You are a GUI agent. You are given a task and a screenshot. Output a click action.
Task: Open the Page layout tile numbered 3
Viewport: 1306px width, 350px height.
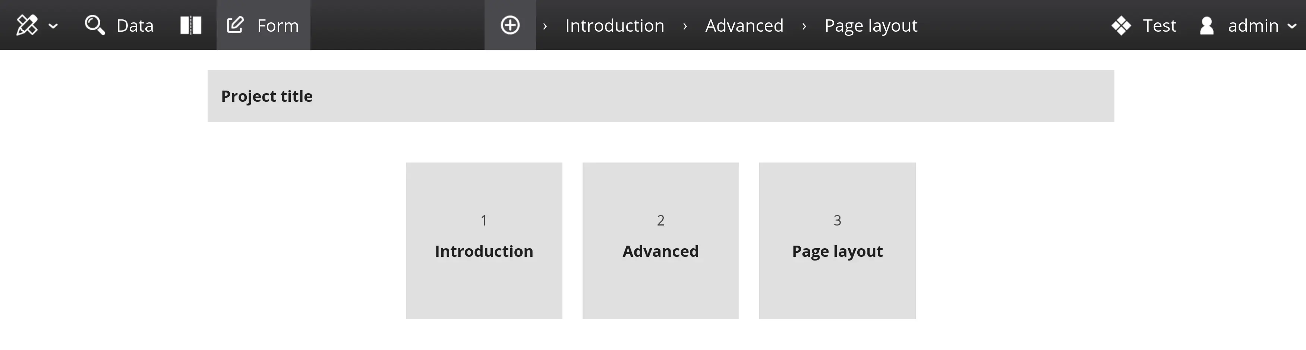[x=837, y=240]
